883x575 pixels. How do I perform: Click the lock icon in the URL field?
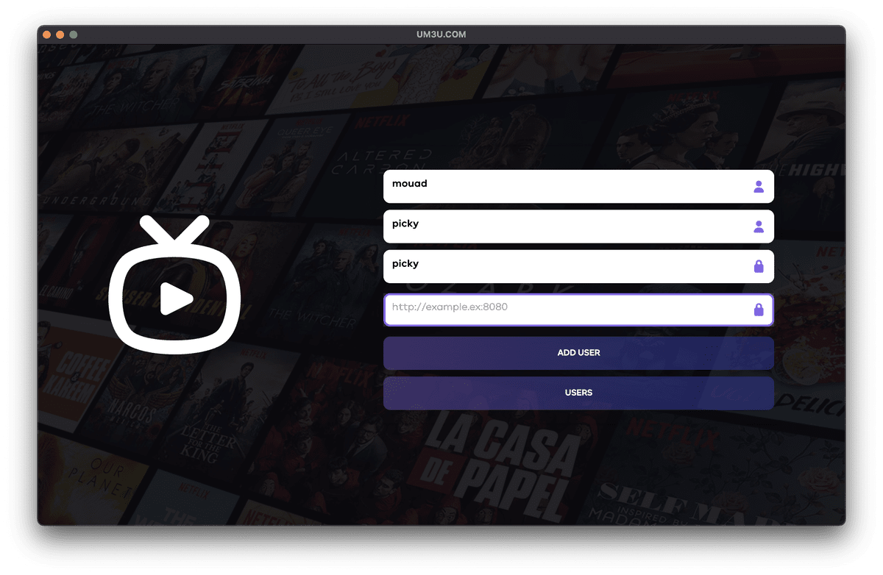coord(759,310)
